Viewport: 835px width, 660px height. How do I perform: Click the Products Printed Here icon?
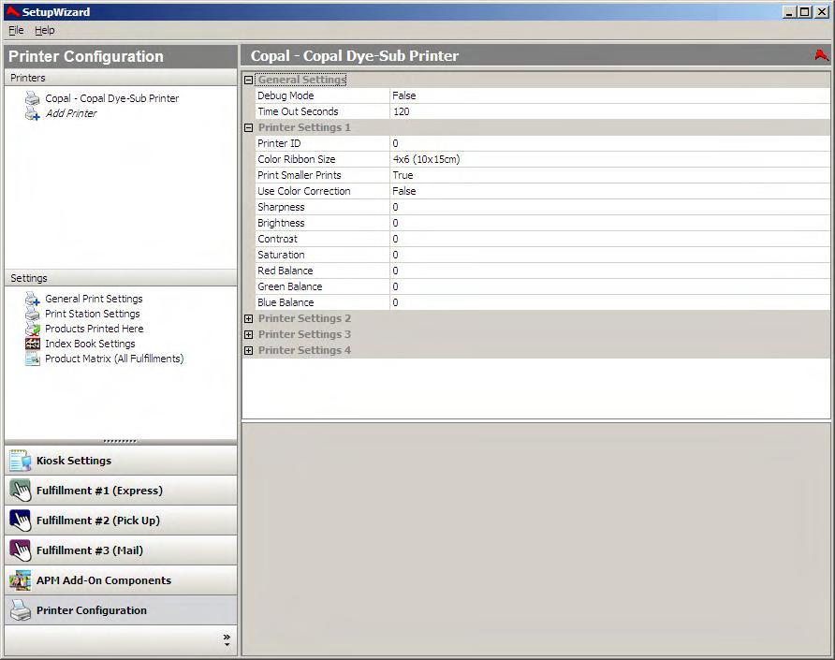click(33, 329)
